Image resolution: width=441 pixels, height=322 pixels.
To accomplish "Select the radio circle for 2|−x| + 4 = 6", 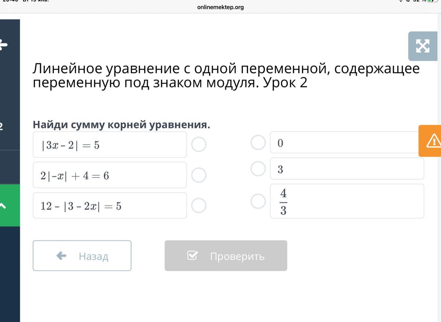I will click(199, 175).
